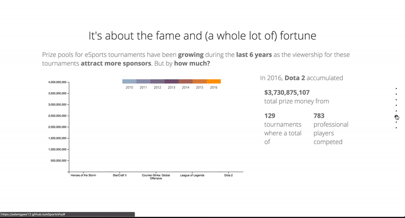This screenshot has height=218, width=405.
Task: Jump to the last navigation dot
Action: (396, 127)
